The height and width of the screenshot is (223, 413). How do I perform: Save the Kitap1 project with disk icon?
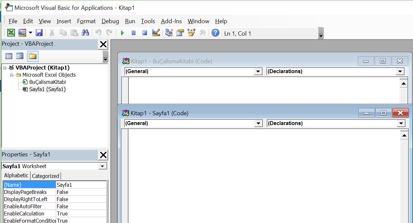pos(39,33)
